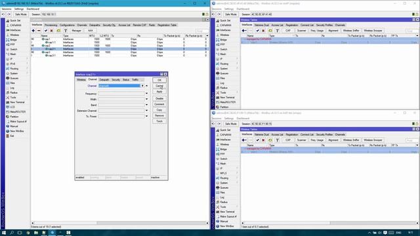Open taskbar search magnifier
The height and width of the screenshot is (236, 420).
[12, 233]
